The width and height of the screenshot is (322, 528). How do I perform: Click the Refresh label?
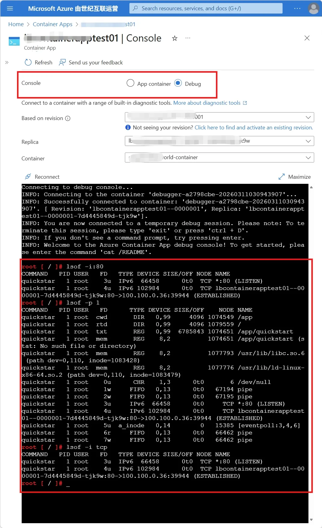[x=43, y=63]
